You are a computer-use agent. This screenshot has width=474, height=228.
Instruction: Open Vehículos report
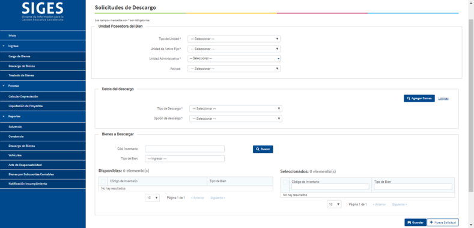click(43, 155)
